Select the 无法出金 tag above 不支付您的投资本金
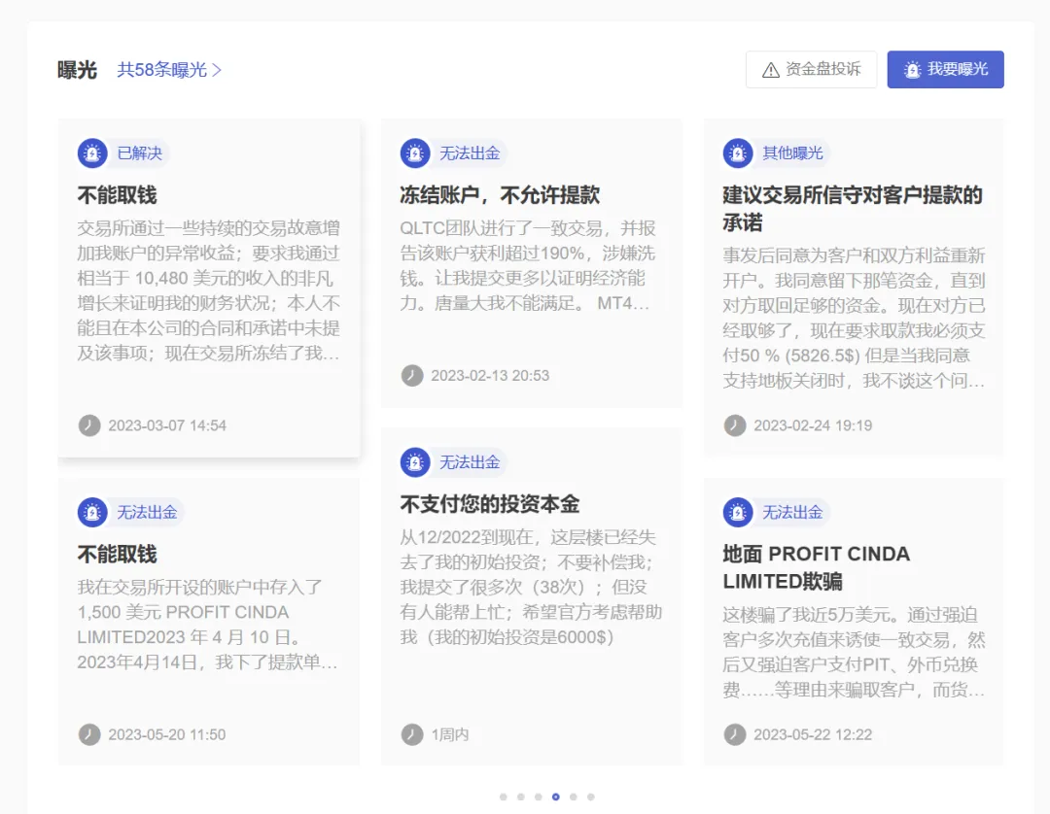Screen dimensions: 1050x814 coord(470,462)
